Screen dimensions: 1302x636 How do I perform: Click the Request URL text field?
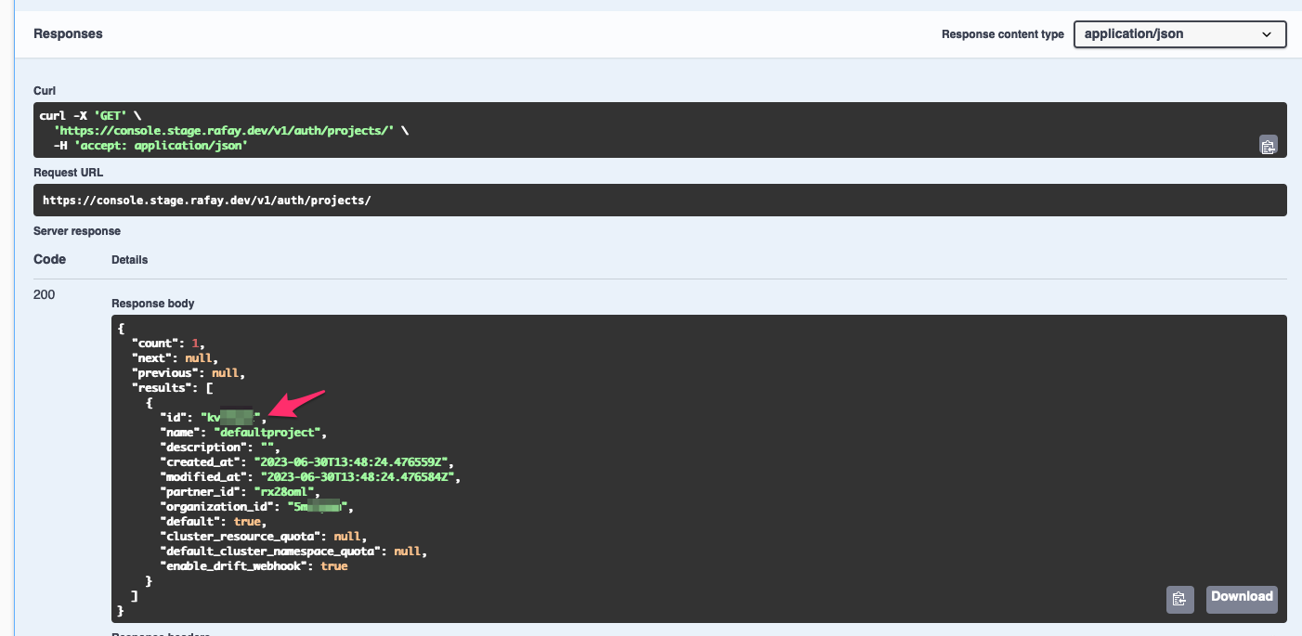pos(660,201)
